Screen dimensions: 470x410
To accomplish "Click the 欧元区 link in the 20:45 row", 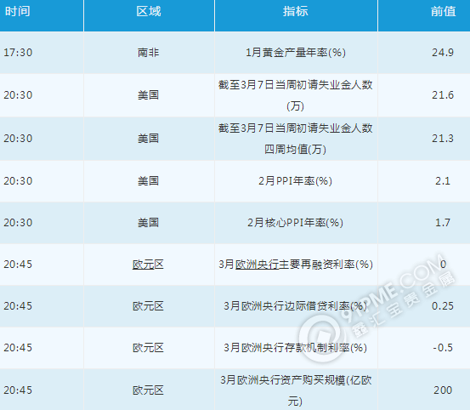I will 148,265.
